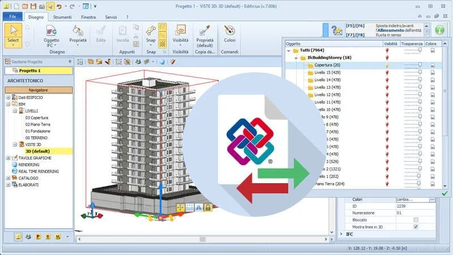Toggle visibility of Copertura (20) layer
The height and width of the screenshot is (255, 453).
tap(387, 65)
